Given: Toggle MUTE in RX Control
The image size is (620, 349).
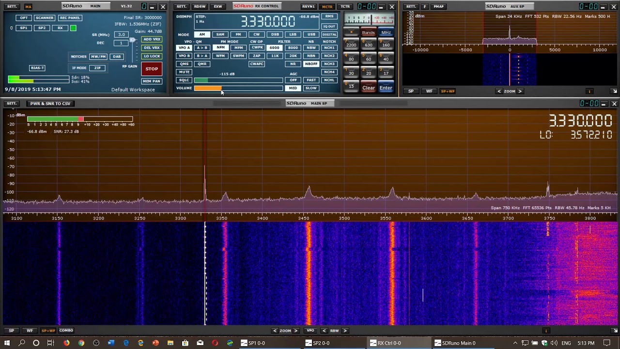Looking at the screenshot, I should pos(184,72).
